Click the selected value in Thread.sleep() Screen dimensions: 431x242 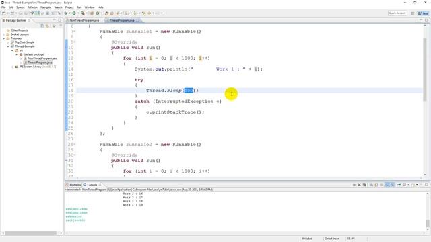[189, 91]
